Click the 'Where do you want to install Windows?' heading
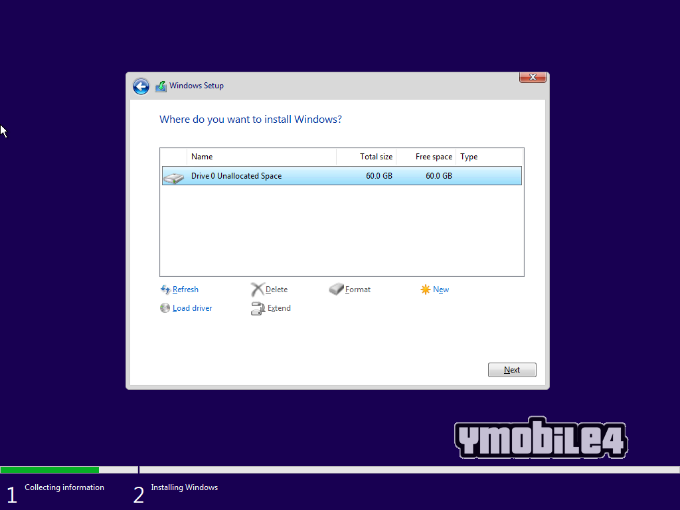 250,120
